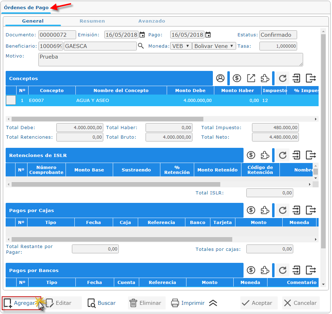This screenshot has height=314, width=332.
Task: Click the external link icon in Conceptos
Action: pyautogui.click(x=251, y=78)
